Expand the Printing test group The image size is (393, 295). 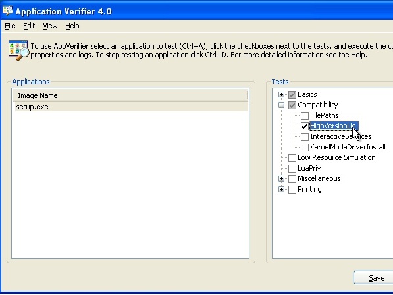coord(281,189)
